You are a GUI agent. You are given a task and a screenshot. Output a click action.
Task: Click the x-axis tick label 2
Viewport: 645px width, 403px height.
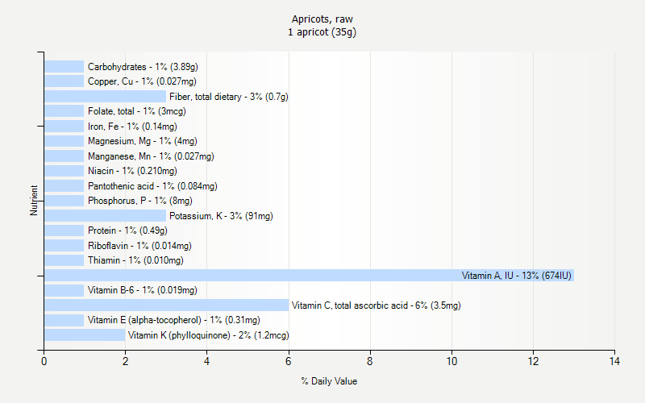tap(125, 361)
